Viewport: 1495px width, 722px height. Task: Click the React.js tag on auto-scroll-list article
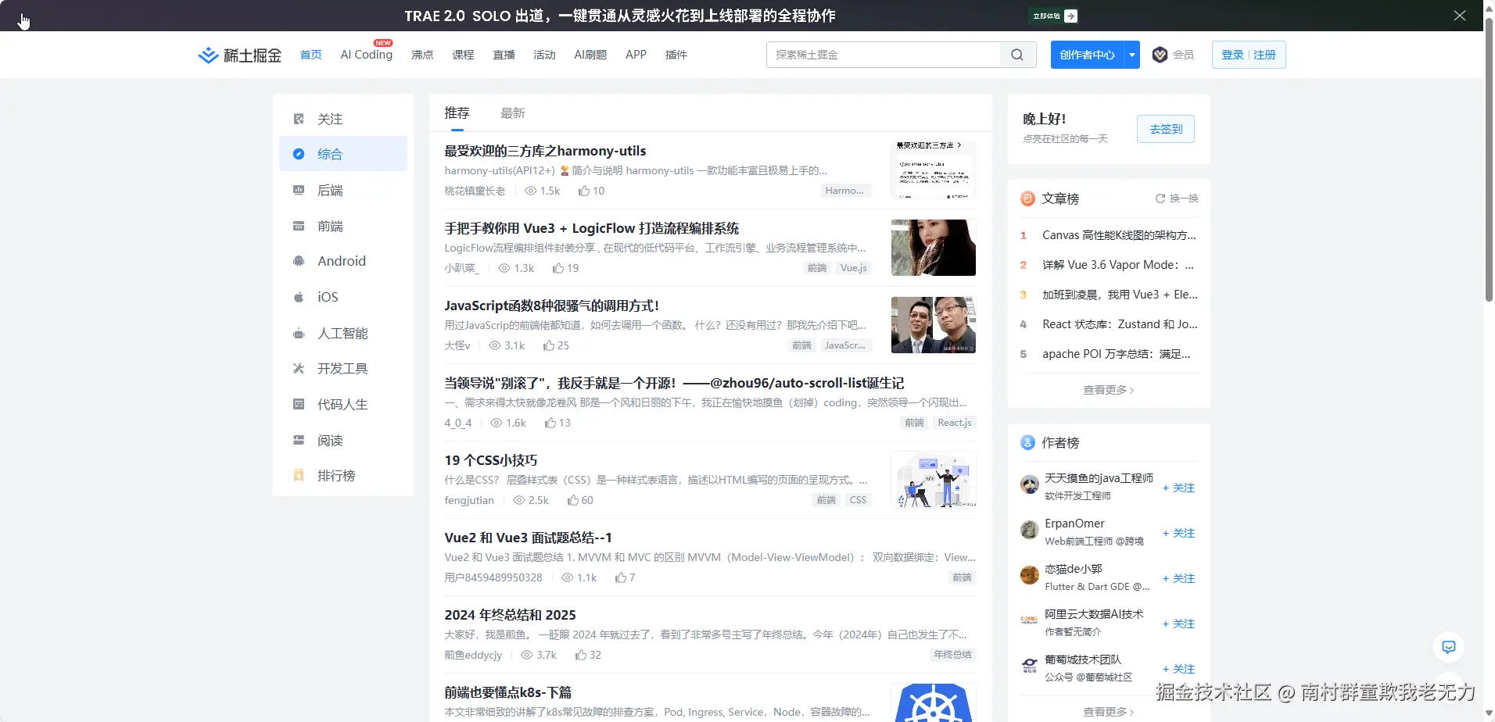(x=955, y=423)
